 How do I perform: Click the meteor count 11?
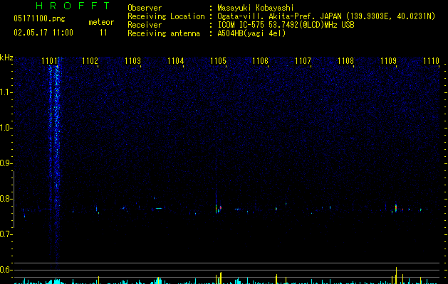pyautogui.click(x=103, y=33)
